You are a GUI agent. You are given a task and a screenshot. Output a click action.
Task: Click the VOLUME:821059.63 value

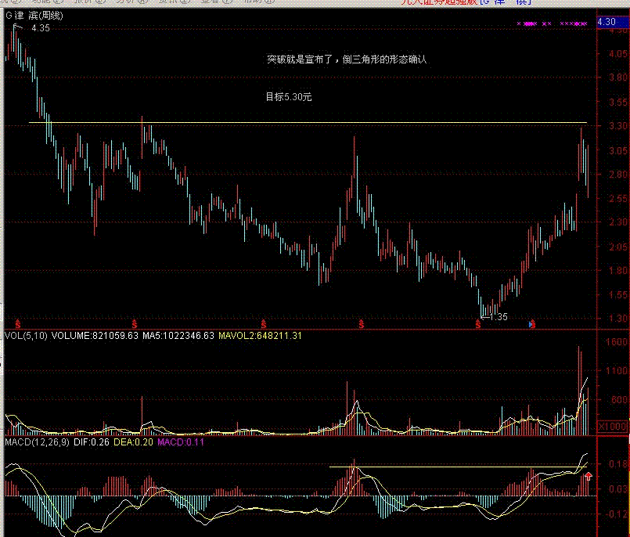[x=95, y=336]
